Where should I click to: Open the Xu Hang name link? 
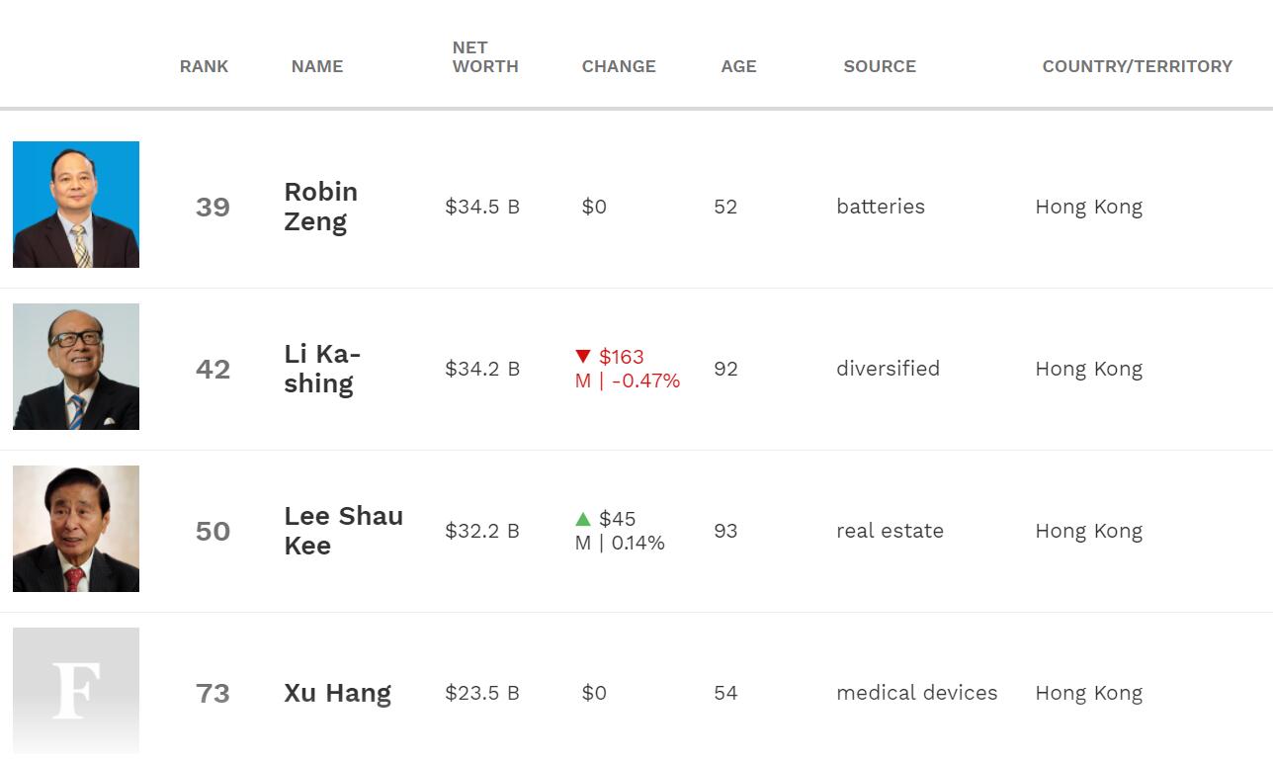pyautogui.click(x=338, y=693)
